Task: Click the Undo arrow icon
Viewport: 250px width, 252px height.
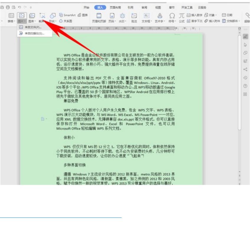Action: coord(19,7)
